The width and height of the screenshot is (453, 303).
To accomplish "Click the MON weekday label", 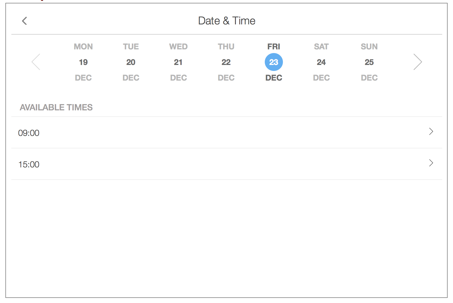I will click(x=83, y=47).
